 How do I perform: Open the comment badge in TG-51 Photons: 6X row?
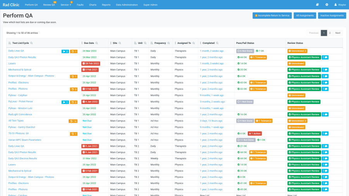pyautogui.click(x=325, y=134)
